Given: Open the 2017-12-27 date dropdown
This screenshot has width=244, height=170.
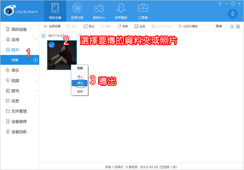Looking at the screenshot, I should coord(60,36).
